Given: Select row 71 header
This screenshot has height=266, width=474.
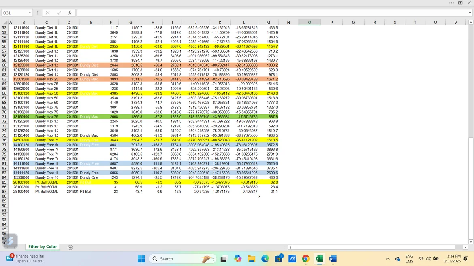Looking at the screenshot, I should (x=4, y=117).
